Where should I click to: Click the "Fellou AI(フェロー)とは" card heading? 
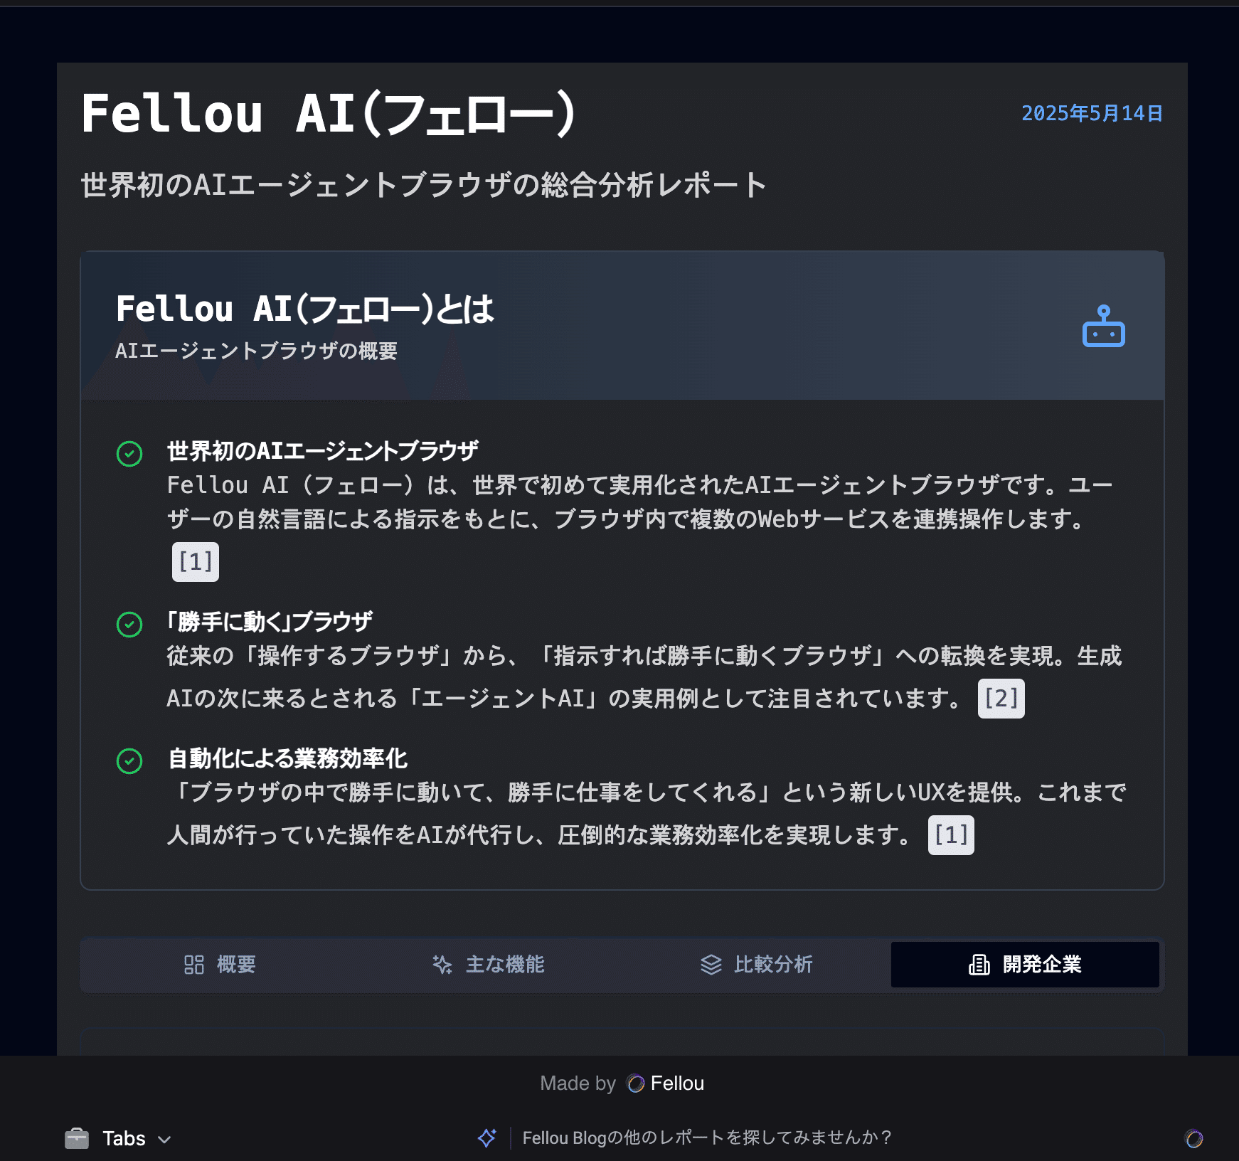(304, 309)
